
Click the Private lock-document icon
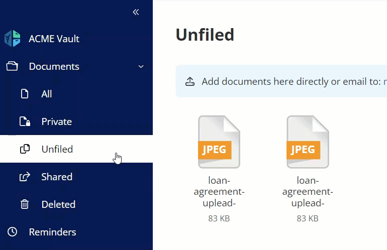[x=25, y=121]
